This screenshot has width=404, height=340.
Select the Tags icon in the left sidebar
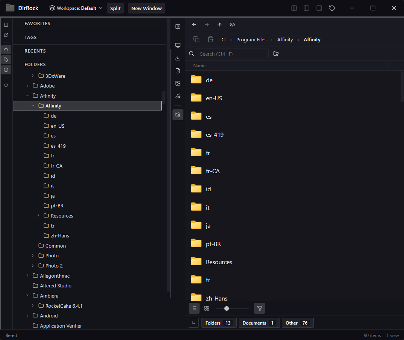pyautogui.click(x=6, y=59)
